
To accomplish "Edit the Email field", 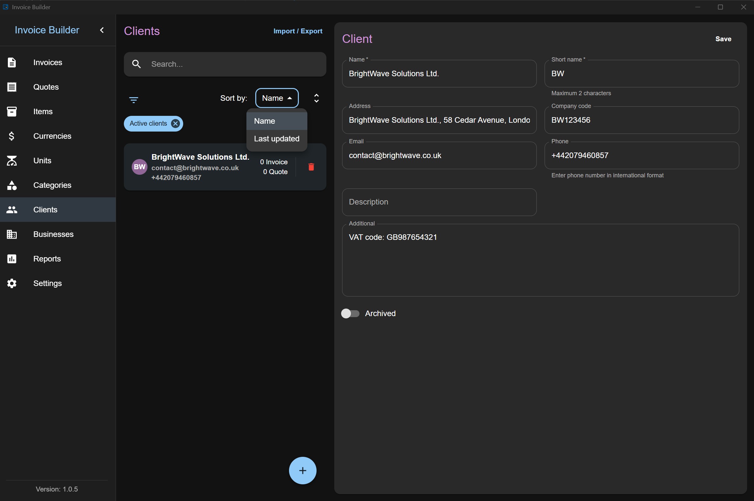I will [439, 155].
